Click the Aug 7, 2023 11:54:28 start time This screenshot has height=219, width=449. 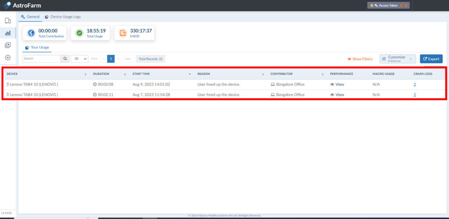[x=151, y=95]
